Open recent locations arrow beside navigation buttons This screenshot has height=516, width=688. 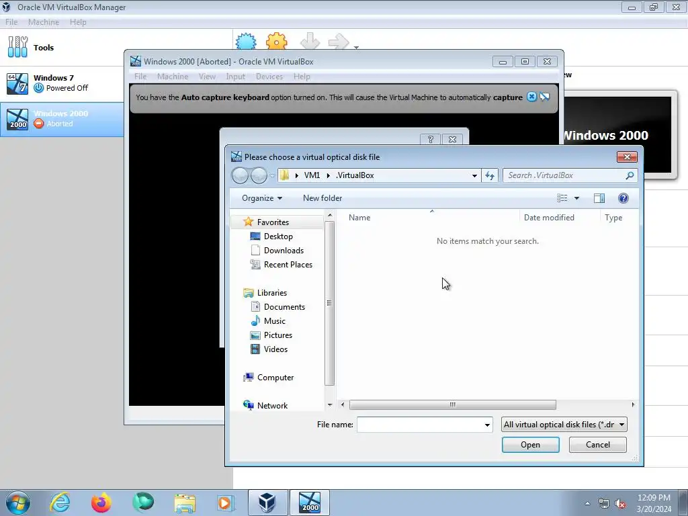point(272,175)
